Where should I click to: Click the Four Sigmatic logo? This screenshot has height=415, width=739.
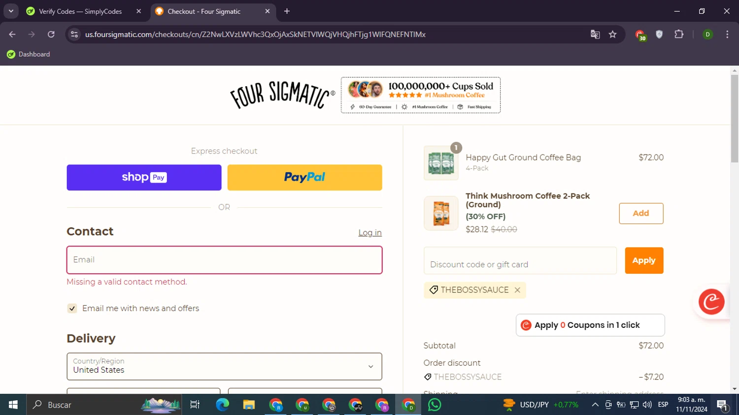(282, 95)
